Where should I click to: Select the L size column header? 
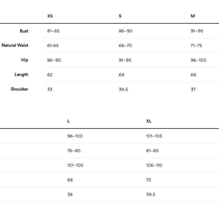tap(69, 121)
